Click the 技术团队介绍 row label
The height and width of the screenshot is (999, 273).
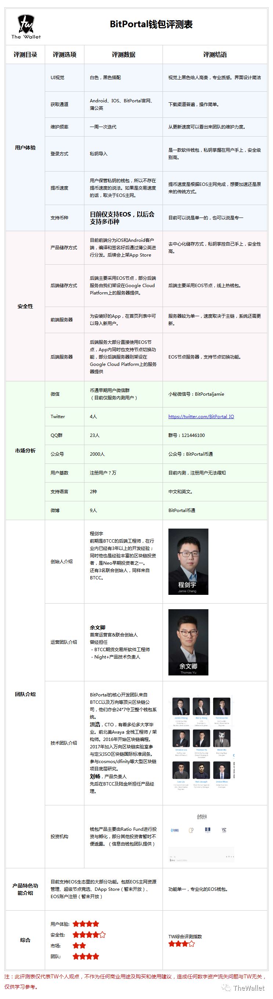[x=64, y=743]
